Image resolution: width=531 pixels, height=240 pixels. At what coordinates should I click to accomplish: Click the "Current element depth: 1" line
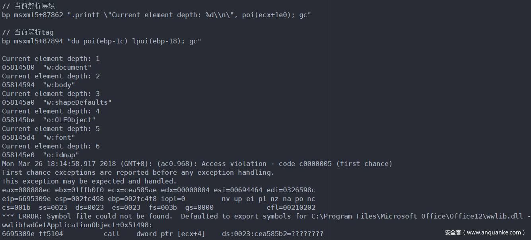[51, 59]
